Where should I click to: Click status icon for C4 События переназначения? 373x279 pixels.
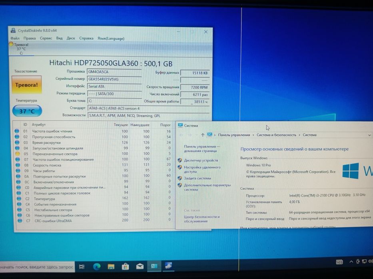click(x=20, y=204)
